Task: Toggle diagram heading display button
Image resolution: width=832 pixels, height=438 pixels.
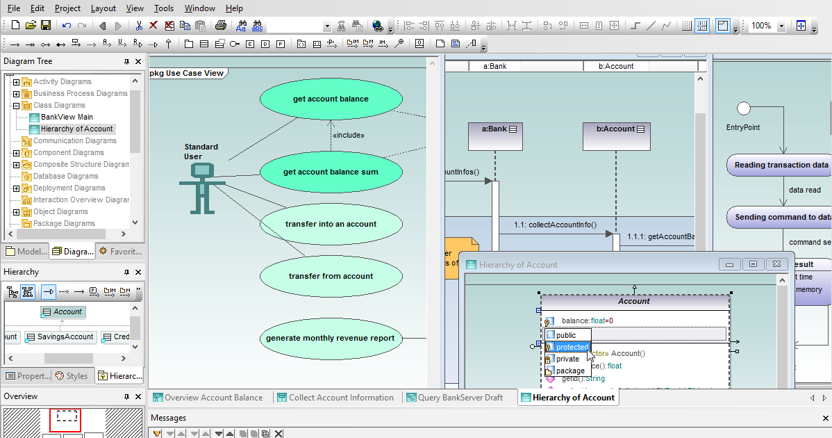Action: (x=723, y=26)
